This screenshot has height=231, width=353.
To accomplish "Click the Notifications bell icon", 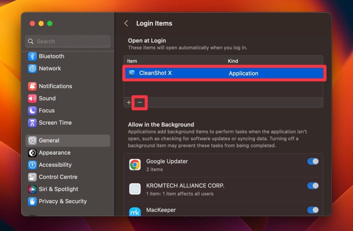I will pyautogui.click(x=32, y=86).
